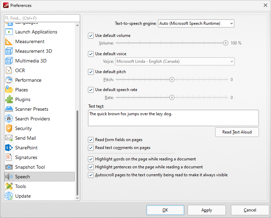Click the Search Providers binoculars icon
The height and width of the screenshot is (218, 271).
[x=9, y=119]
